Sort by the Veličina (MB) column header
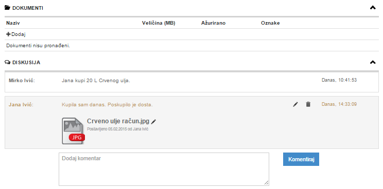 pos(159,23)
